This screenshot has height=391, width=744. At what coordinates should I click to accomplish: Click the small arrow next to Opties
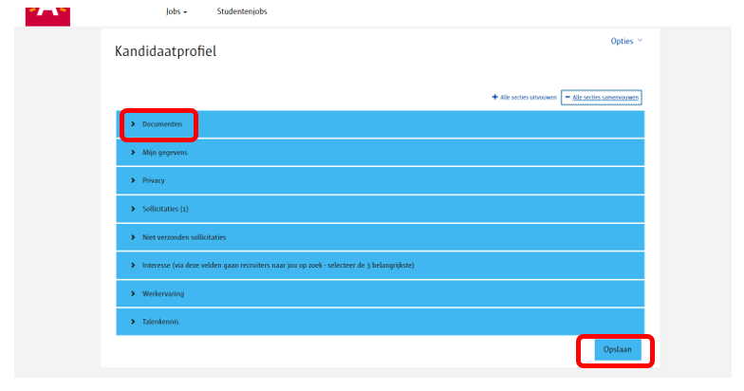[640, 41]
